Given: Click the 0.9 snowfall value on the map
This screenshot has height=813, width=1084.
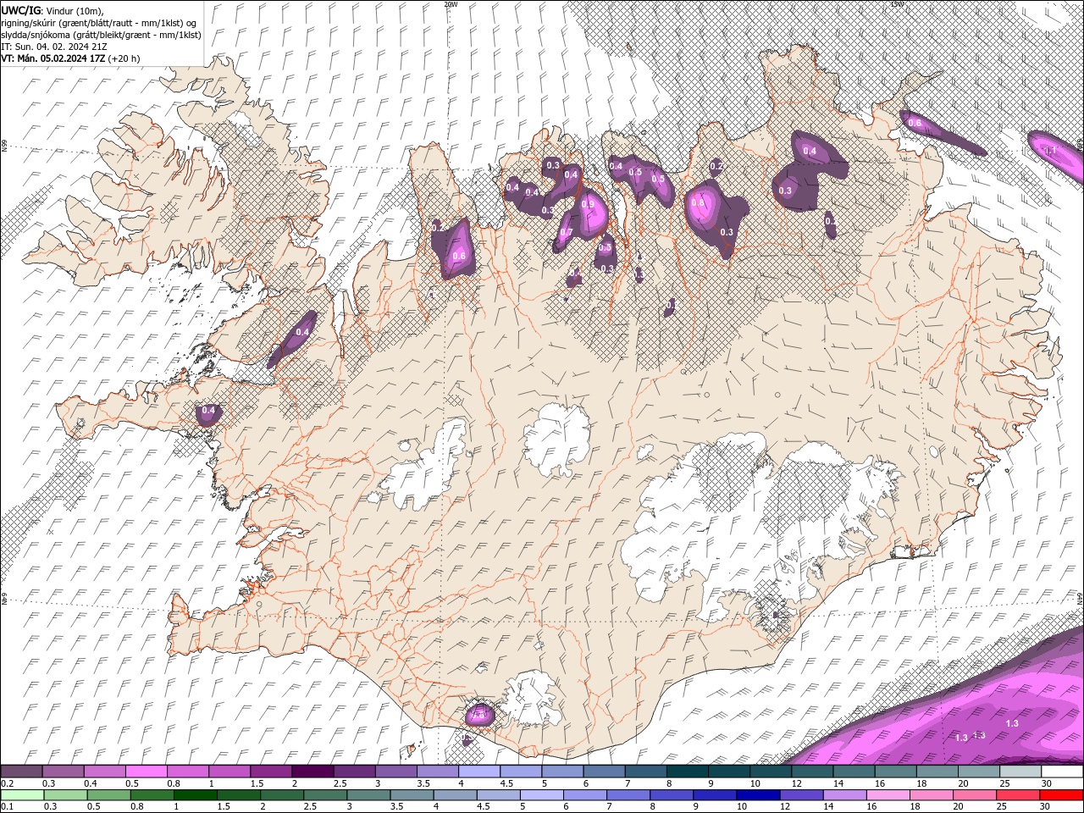Looking at the screenshot, I should [588, 205].
